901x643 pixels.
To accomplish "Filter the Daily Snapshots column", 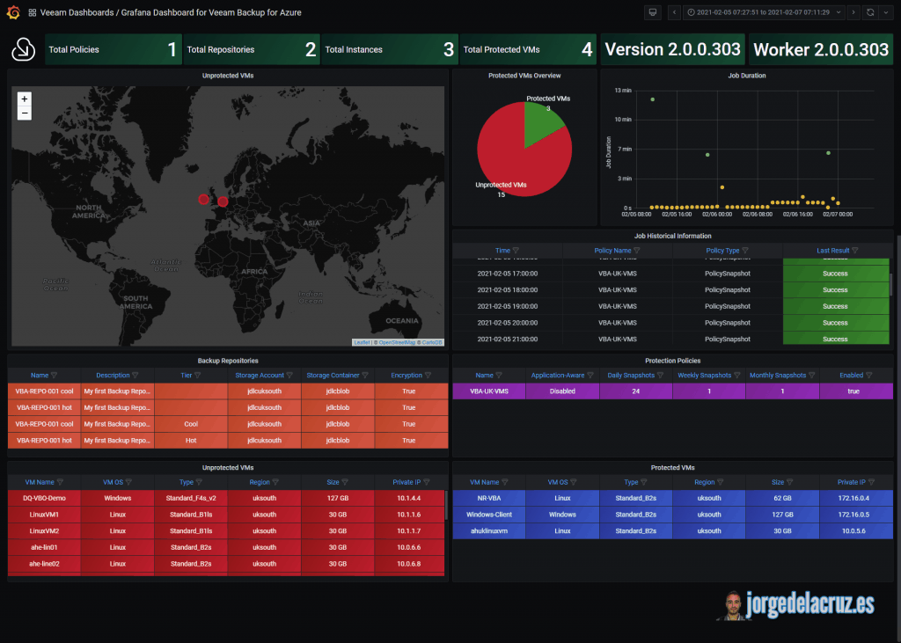I will (660, 376).
